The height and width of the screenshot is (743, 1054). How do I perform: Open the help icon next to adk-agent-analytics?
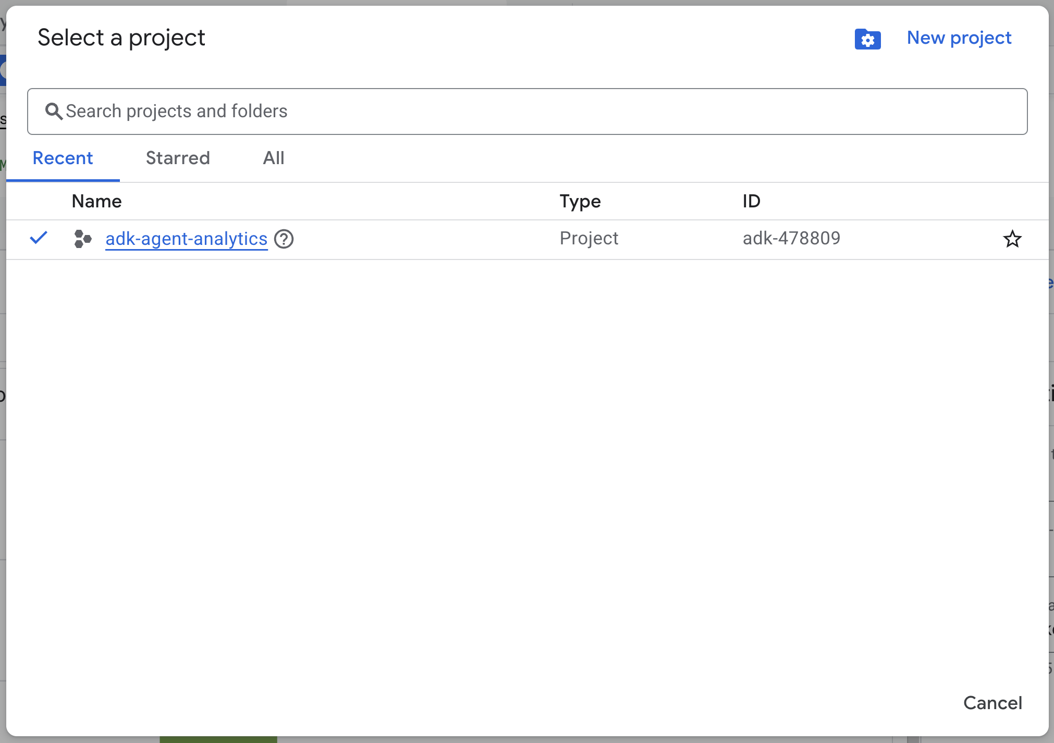[x=284, y=239]
